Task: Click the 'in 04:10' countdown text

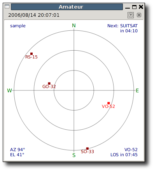Action: coord(129,31)
